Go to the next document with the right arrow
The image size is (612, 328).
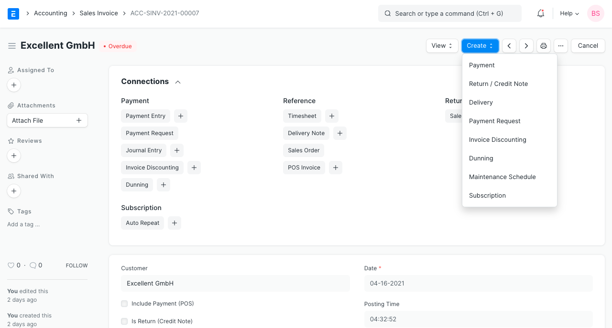point(526,45)
